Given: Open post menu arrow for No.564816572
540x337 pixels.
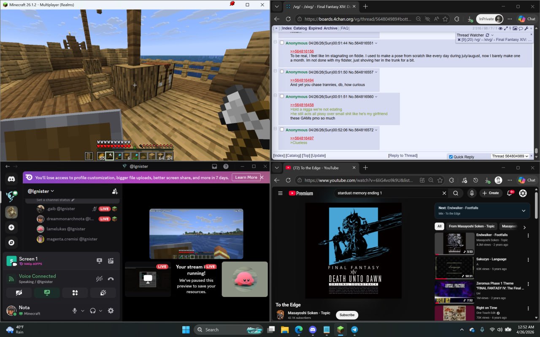Looking at the screenshot, I should tap(376, 130).
